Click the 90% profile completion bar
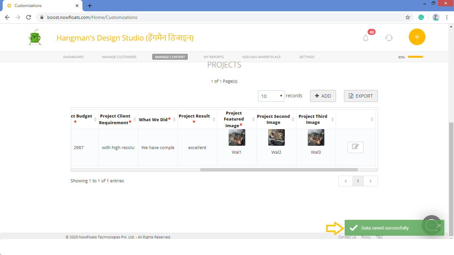Screen dimensions: 454x255 [x=416, y=57]
